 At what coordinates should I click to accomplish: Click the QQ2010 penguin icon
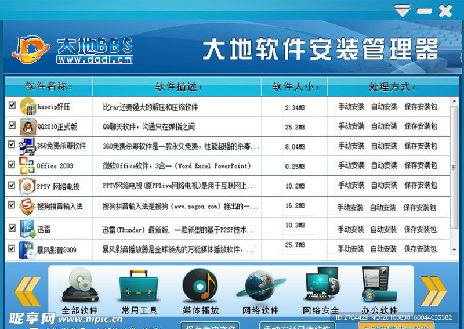(28, 126)
